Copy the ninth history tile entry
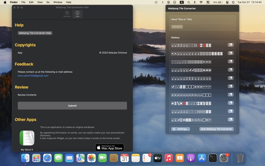The width and height of the screenshot is (265, 166). click(230, 111)
